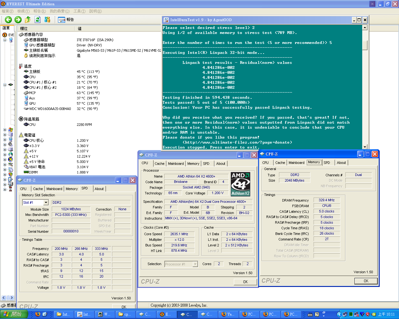This screenshot has width=399, height=319.
Task: Click the Core Speed 2635.1 MHz field
Action: pos(179,234)
